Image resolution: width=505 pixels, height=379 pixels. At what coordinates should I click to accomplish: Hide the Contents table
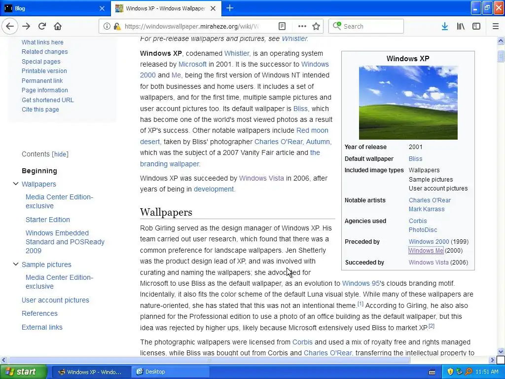(60, 154)
